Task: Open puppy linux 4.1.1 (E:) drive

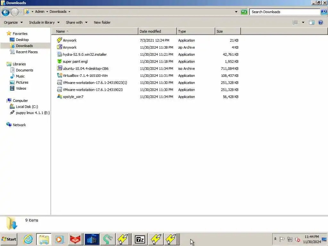Action: pos(33,113)
